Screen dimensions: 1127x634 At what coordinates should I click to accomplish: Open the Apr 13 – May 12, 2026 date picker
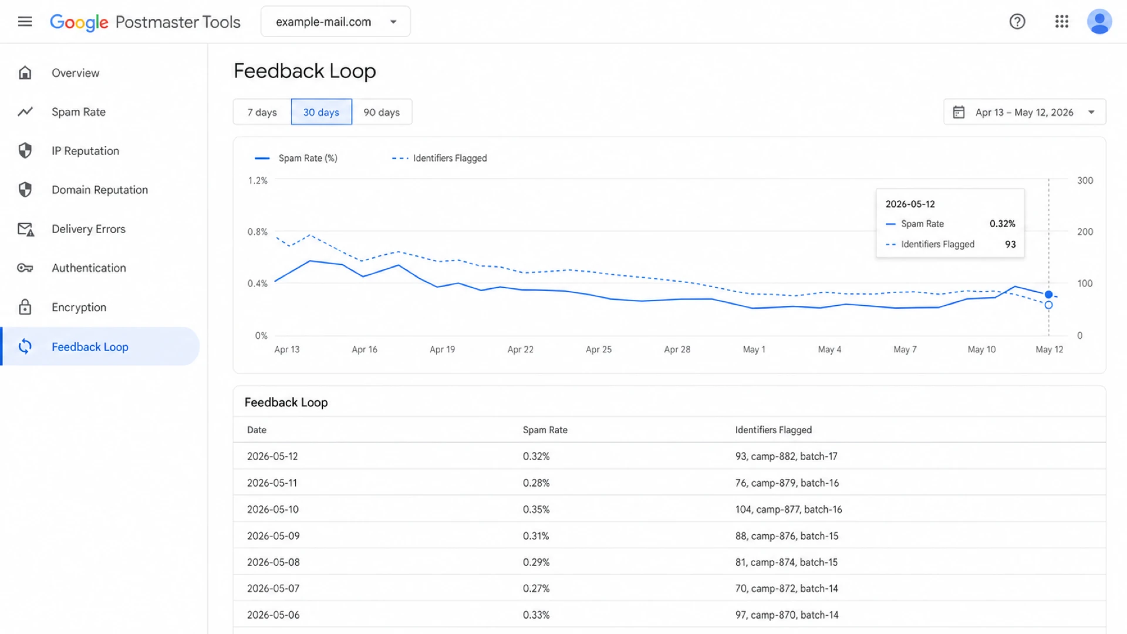point(1024,112)
